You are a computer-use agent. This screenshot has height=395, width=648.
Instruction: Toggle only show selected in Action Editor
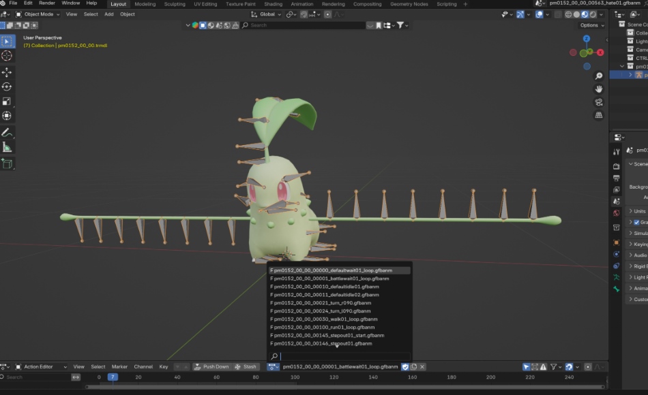pyautogui.click(x=526, y=367)
